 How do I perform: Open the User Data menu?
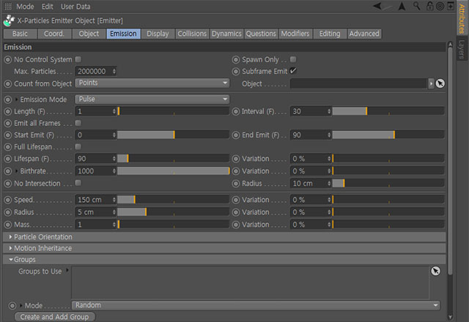tap(75, 7)
